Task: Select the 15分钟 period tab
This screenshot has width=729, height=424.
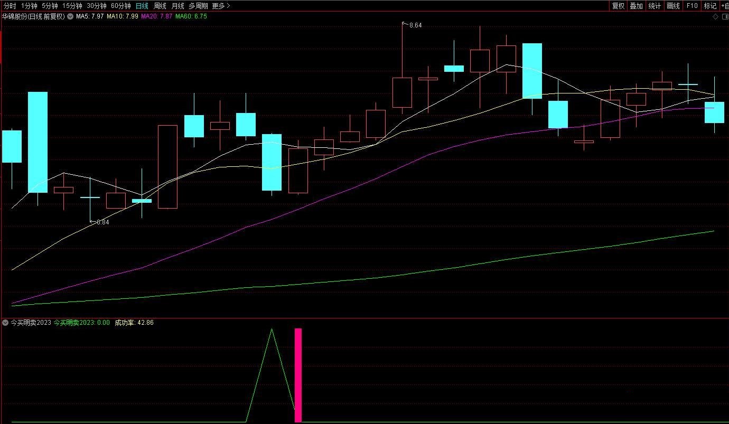Action: point(72,6)
